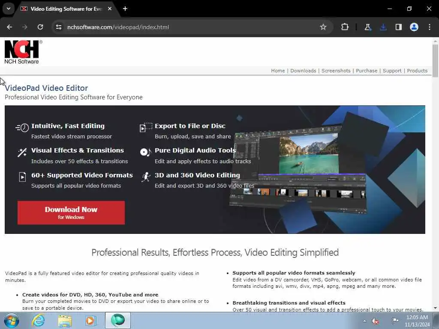Click the muted volume tray icon
Viewport: 439px width, 329px height.
[376, 321]
